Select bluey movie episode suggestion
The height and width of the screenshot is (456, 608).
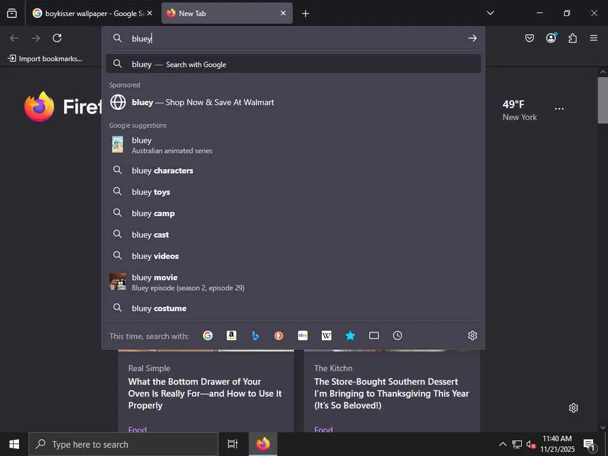293,282
